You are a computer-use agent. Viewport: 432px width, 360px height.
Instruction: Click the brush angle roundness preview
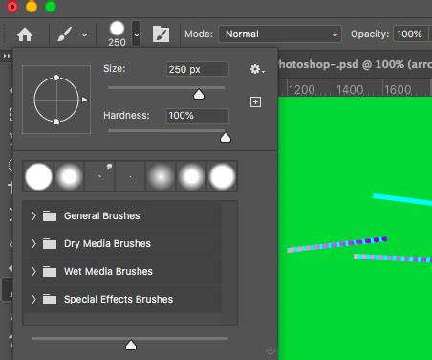coord(56,100)
